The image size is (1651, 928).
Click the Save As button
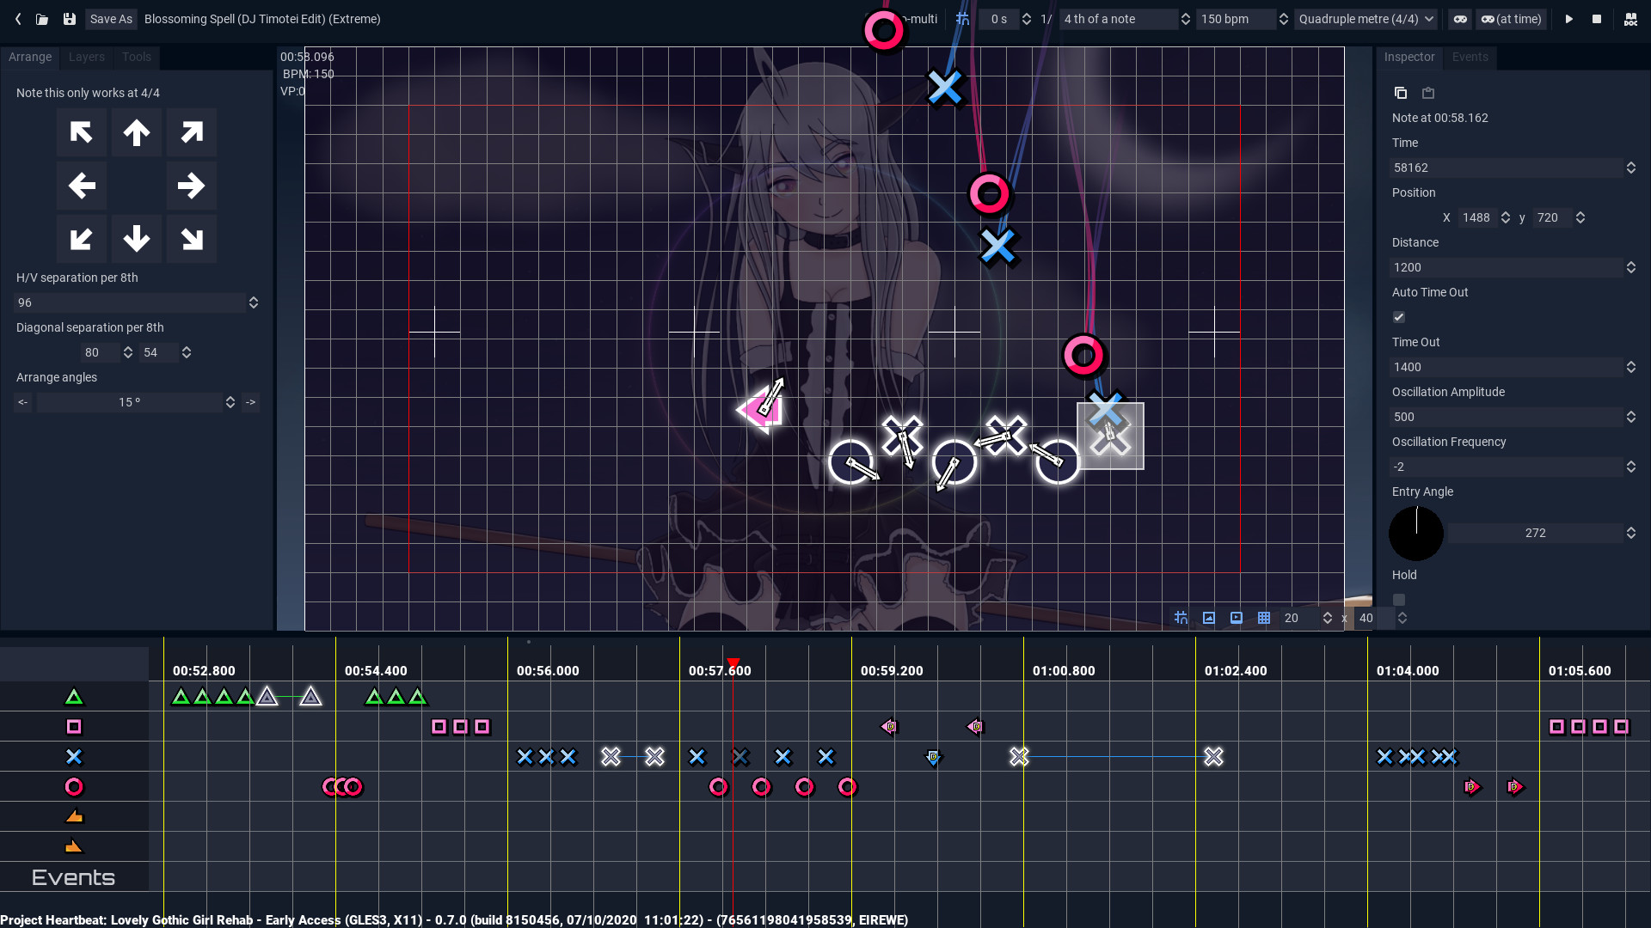pos(111,19)
